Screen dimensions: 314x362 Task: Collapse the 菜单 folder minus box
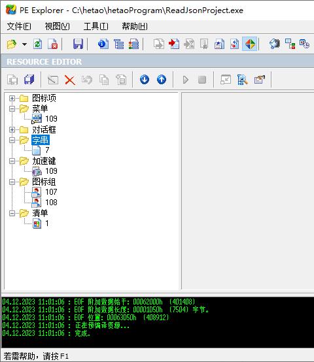click(x=12, y=108)
